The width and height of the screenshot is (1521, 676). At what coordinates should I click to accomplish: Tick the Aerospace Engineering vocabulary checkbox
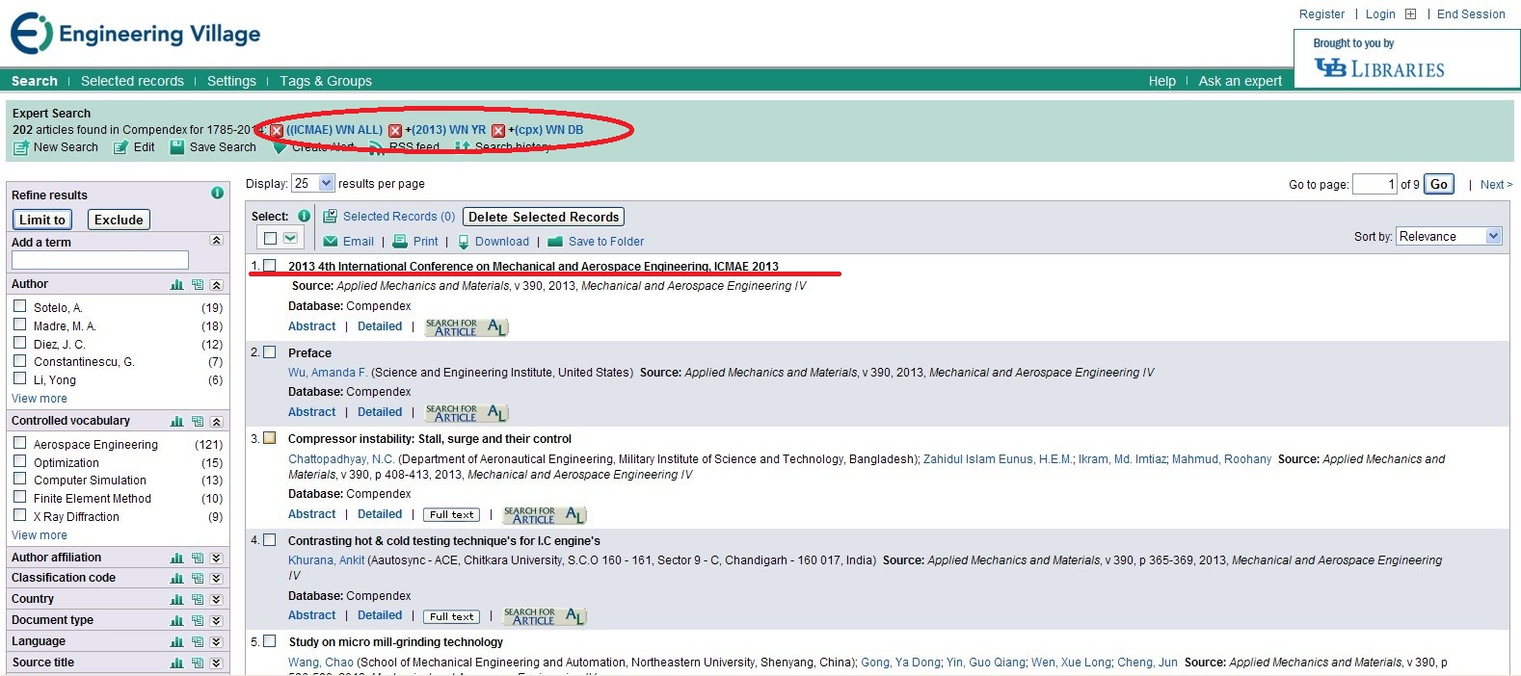19,443
